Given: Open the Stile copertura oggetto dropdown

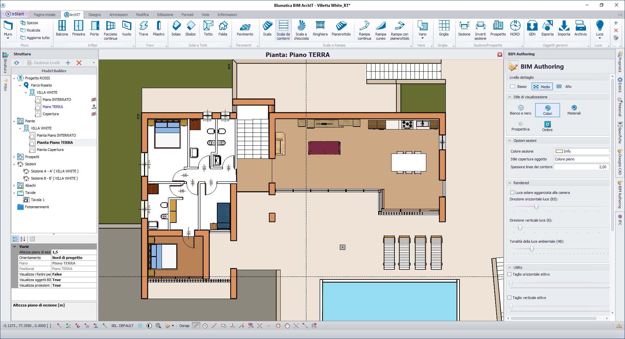Looking at the screenshot, I should [582, 159].
